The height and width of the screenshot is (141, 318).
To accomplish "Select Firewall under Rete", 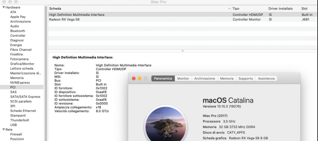I will [16, 134].
